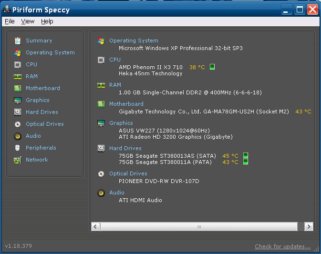Image resolution: width=321 pixels, height=254 pixels.
Task: Click the horizontal scrollbar left arrow
Action: [95, 226]
